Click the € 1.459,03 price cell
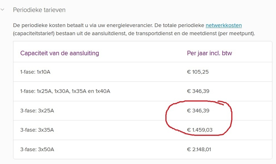276x164 pixels. click(x=200, y=130)
